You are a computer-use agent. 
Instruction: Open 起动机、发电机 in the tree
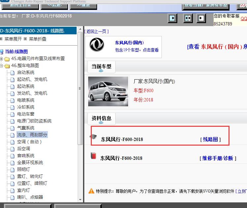32,79
